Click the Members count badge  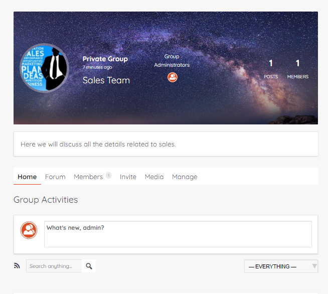tap(108, 176)
